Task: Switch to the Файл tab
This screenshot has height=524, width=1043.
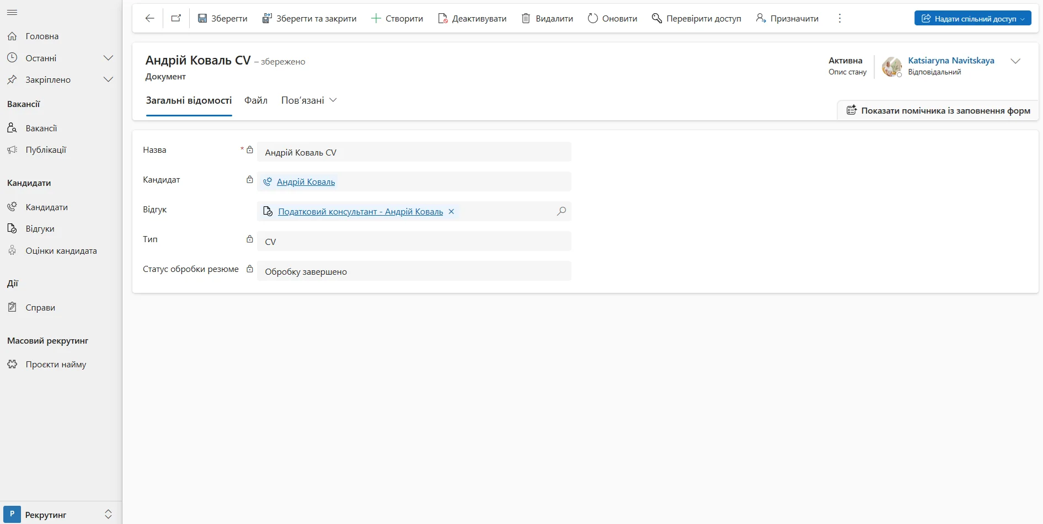Action: (256, 100)
